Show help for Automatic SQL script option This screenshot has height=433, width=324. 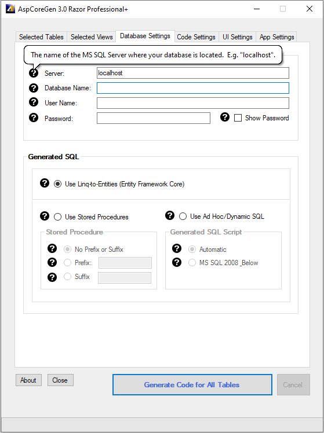(x=177, y=248)
